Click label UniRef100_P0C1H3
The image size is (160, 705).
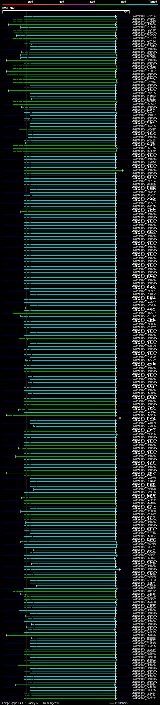pos(143,407)
